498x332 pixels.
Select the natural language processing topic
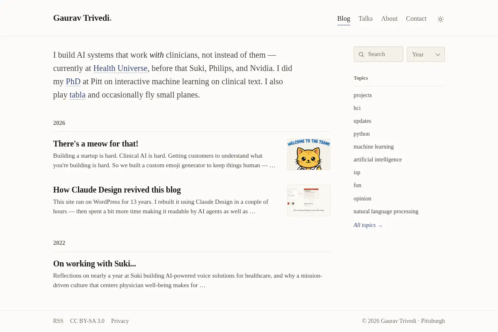(386, 211)
